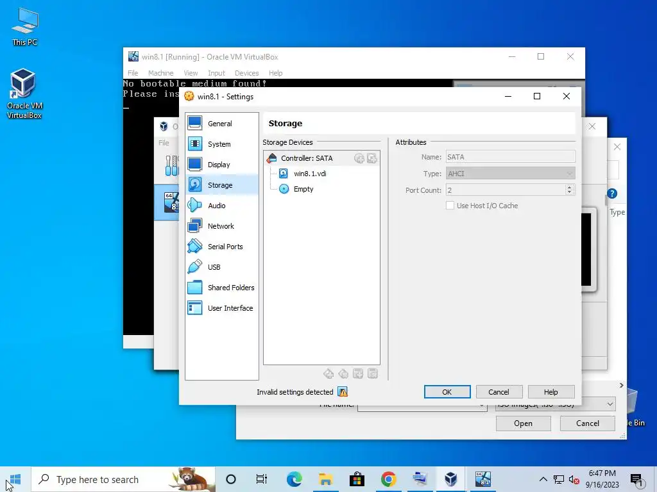Open Input menu in win8.1 VM window
657x492 pixels.
(x=216, y=73)
